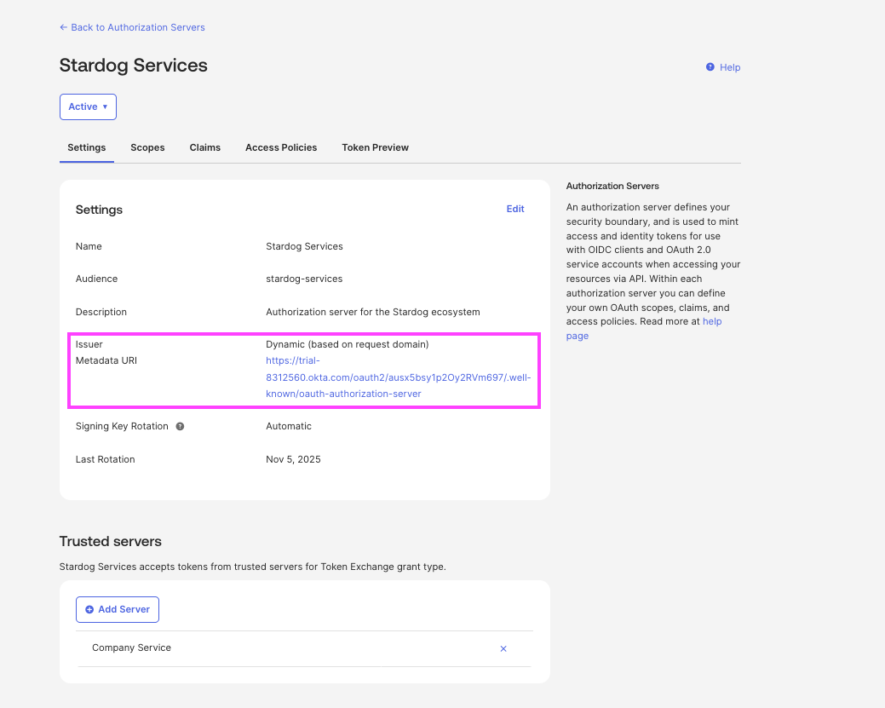
Task: Open the Claims tab
Action: 205,147
